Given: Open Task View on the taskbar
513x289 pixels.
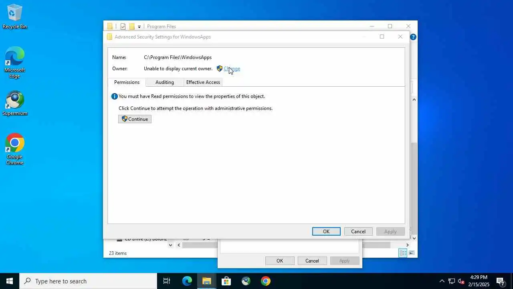Looking at the screenshot, I should coord(167,281).
